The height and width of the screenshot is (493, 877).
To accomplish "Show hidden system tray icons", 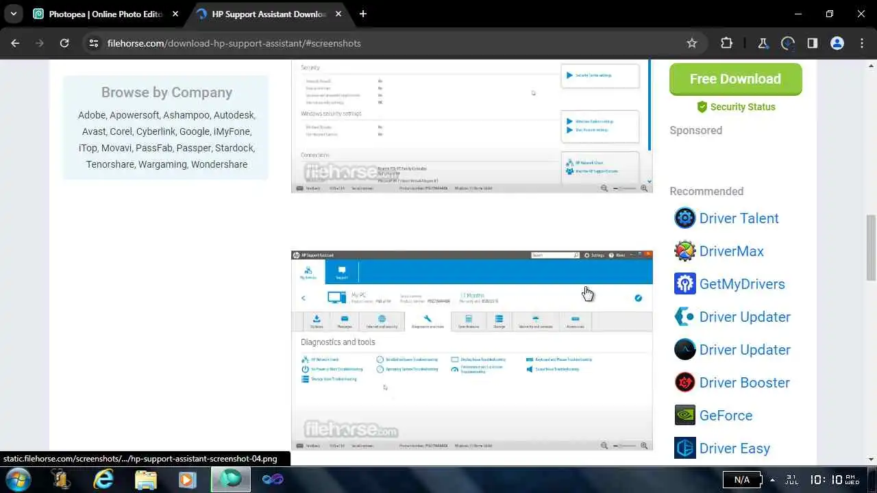I will tap(772, 479).
